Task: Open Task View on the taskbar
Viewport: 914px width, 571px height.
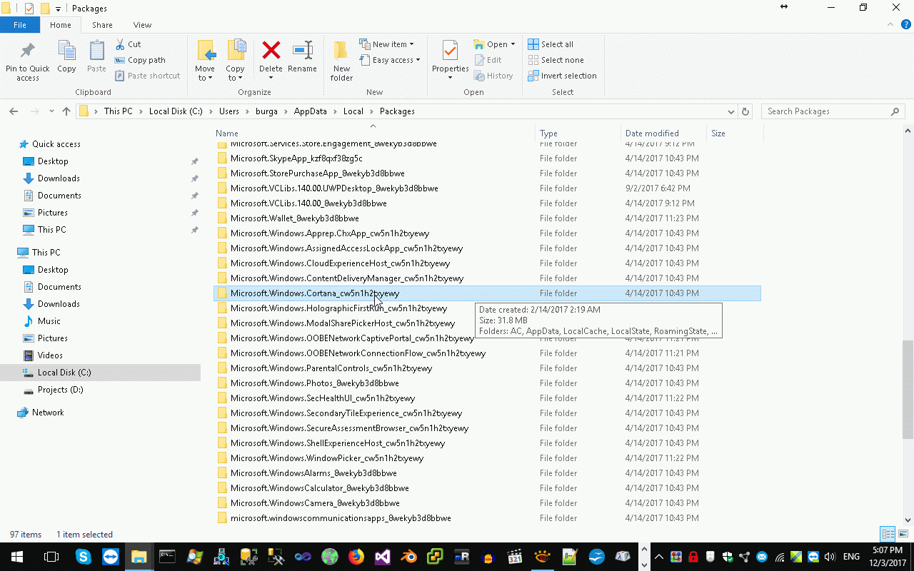Action: (51, 557)
